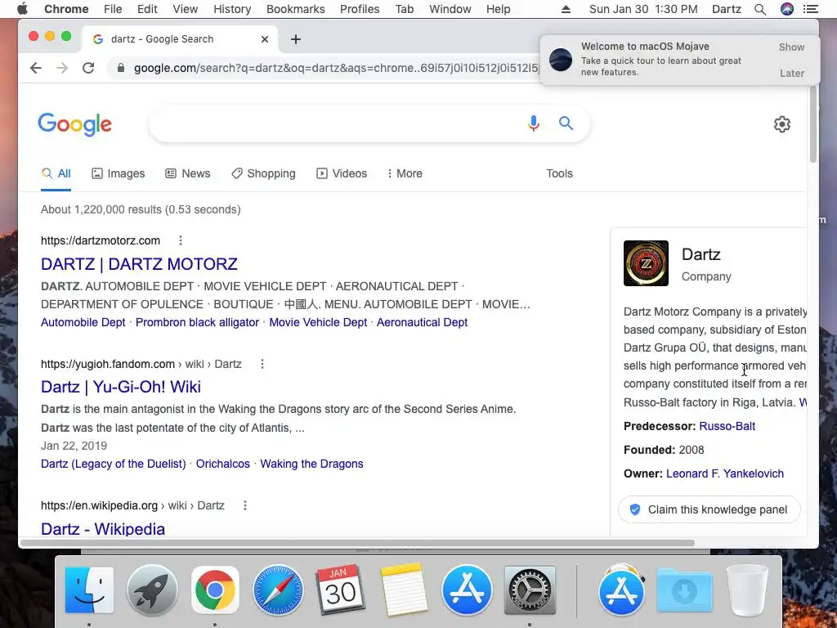This screenshot has height=628, width=837.
Task: Open options for en.wikipedia.org result
Action: [x=245, y=505]
